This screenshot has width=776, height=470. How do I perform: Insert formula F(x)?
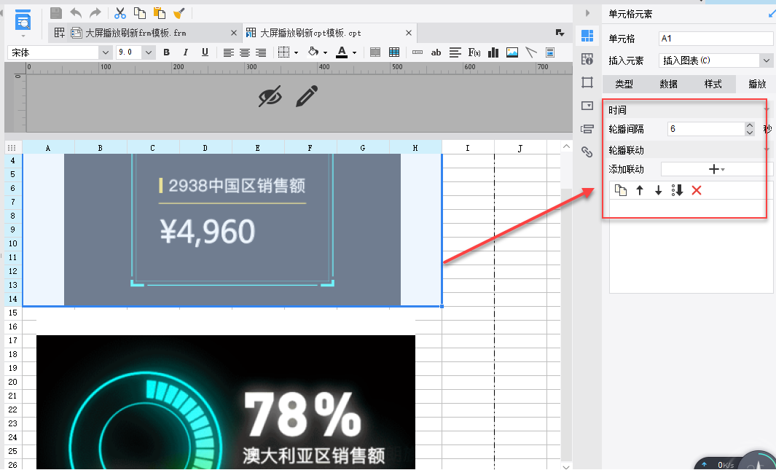point(474,52)
